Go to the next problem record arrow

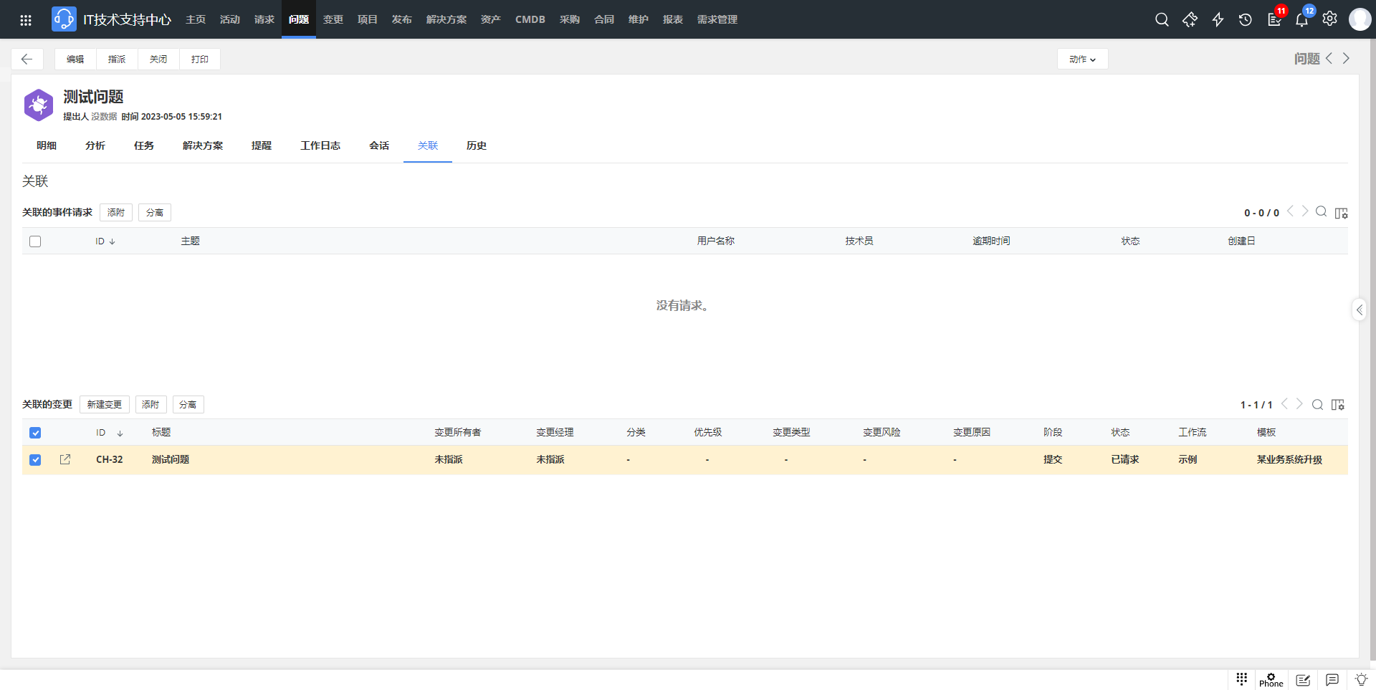(1346, 58)
